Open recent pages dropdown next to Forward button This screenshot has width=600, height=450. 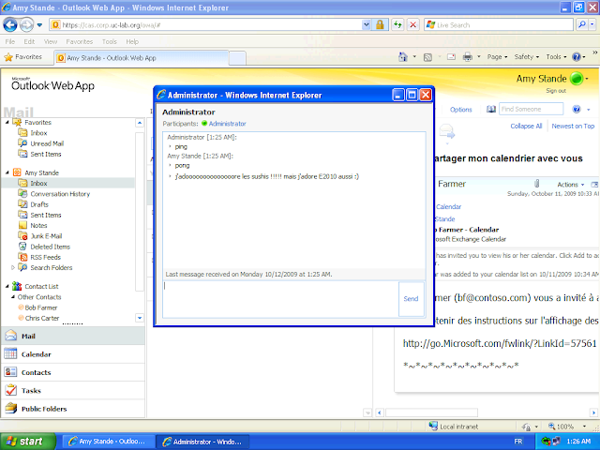(39, 25)
